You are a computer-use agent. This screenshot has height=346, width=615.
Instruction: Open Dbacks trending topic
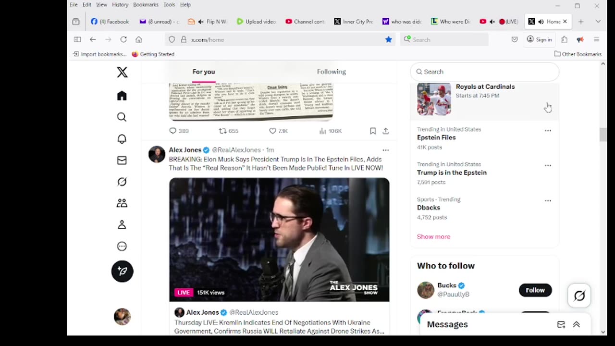429,208
